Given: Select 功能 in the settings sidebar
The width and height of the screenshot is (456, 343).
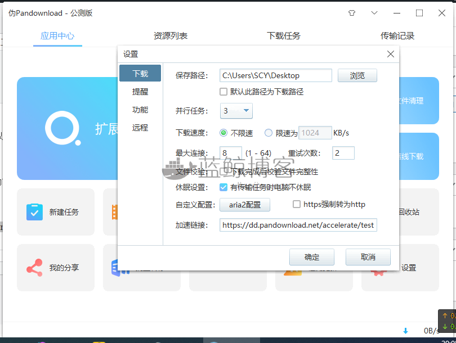Looking at the screenshot, I should pos(140,110).
